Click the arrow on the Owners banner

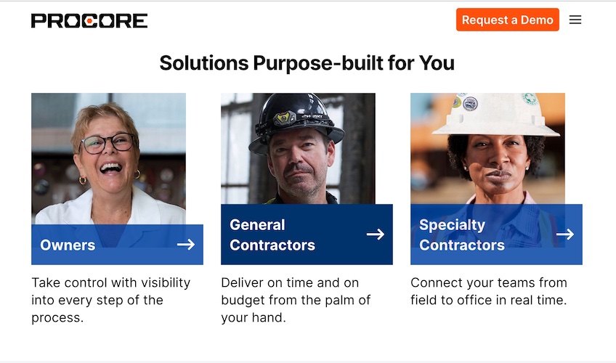click(186, 245)
